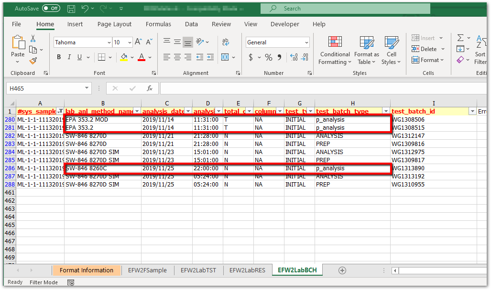Open the Formulas ribbon tab
Viewport: 491px width, 290px height.
158,24
